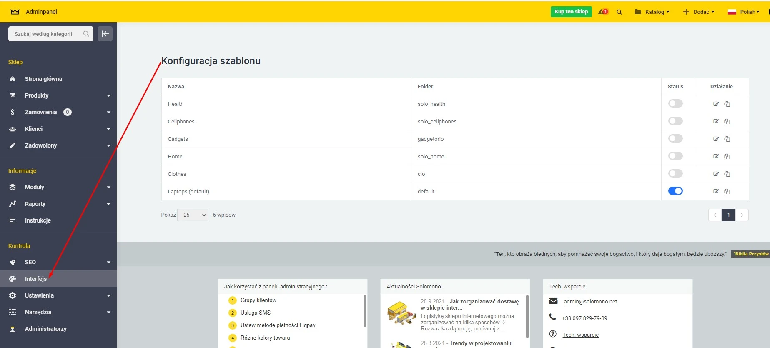The image size is (770, 348).
Task: Enable the Health template status toggle
Action: (x=675, y=103)
